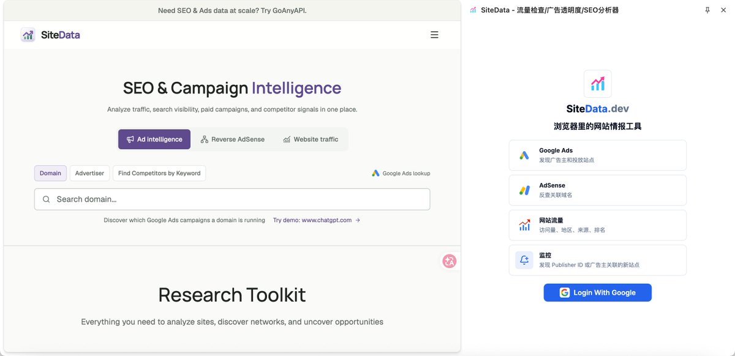The width and height of the screenshot is (735, 356).
Task: Open the 网站流量 card in side panel
Action: [x=598, y=225]
